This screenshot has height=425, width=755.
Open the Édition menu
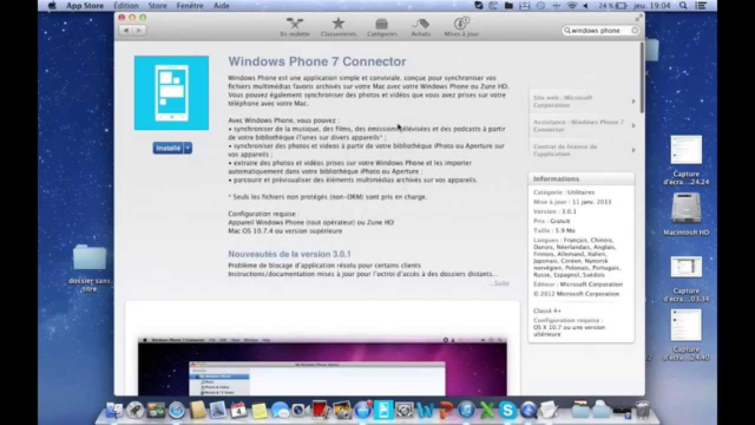pyautogui.click(x=126, y=5)
